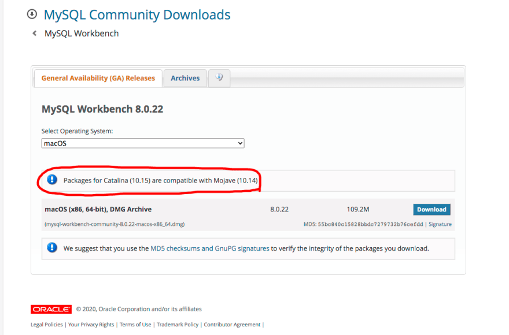Switch to the Archives tab
Screen dimensions: 509x335
point(185,78)
